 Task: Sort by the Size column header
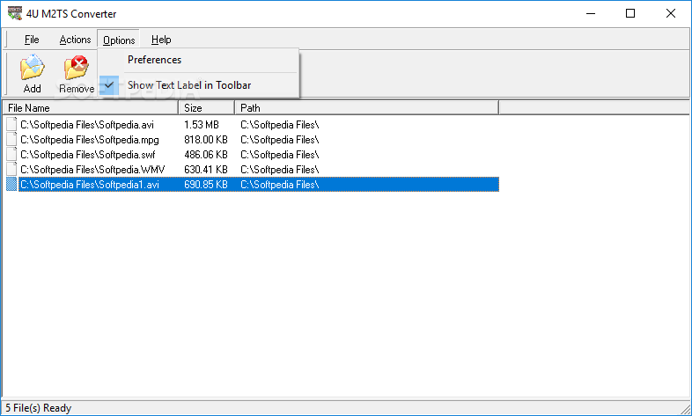pyautogui.click(x=207, y=108)
